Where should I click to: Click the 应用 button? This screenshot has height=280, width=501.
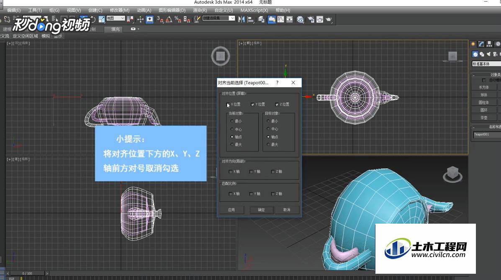[231, 209]
